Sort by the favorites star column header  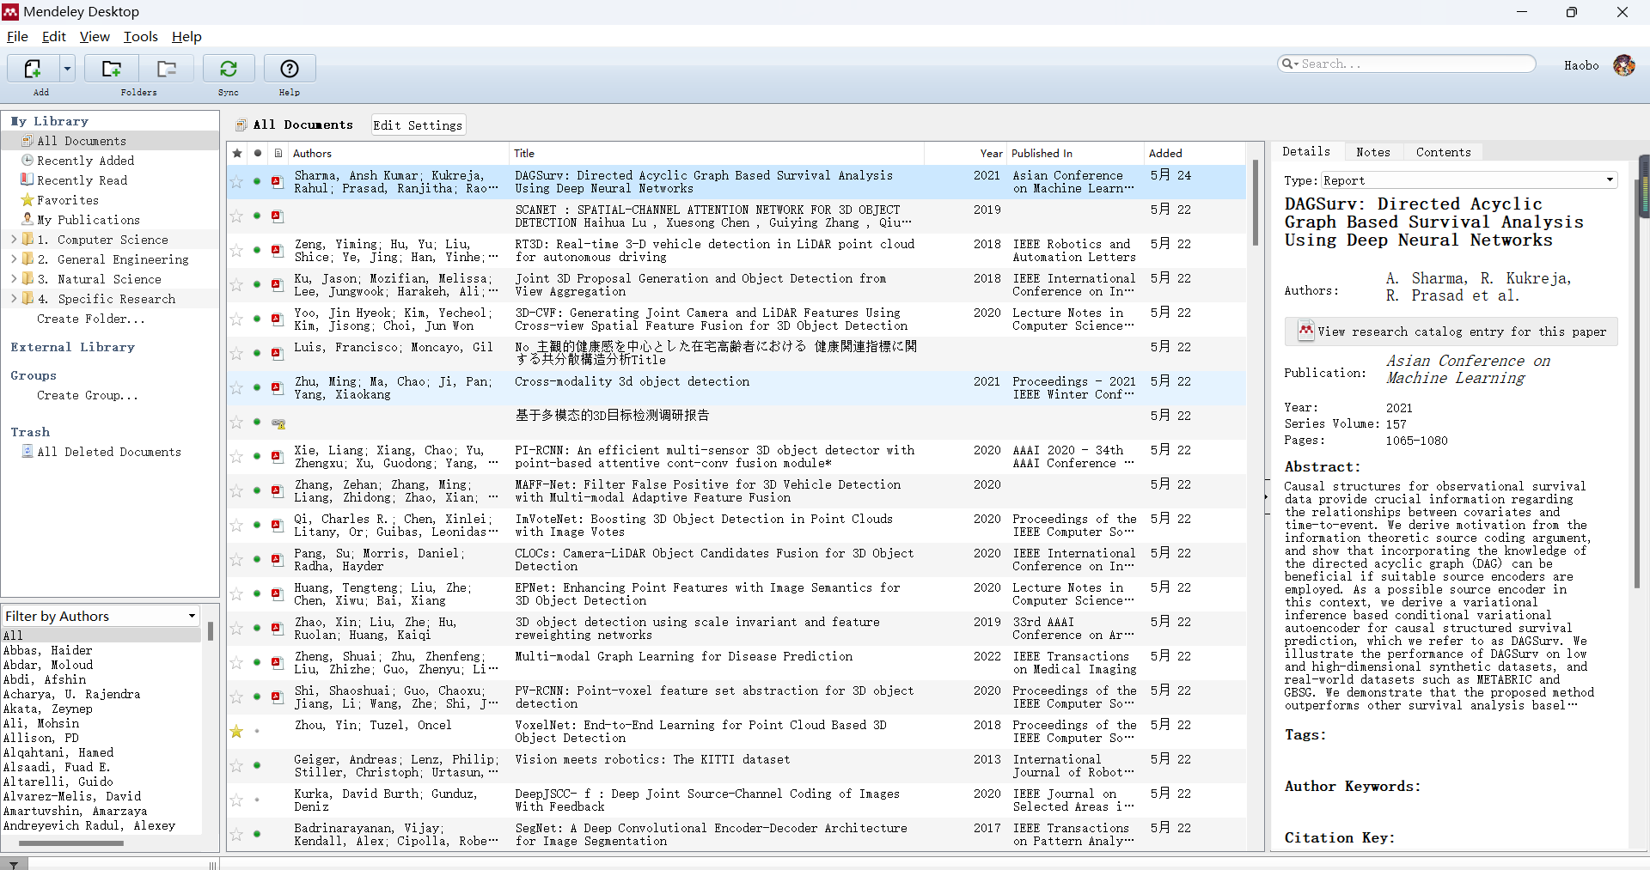coord(237,153)
